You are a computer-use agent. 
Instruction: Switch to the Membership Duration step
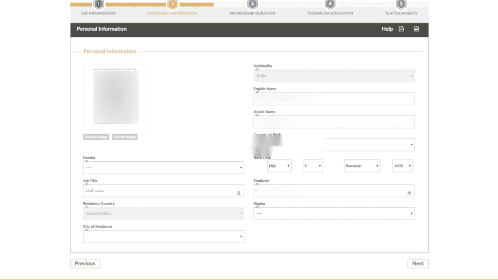tap(252, 13)
